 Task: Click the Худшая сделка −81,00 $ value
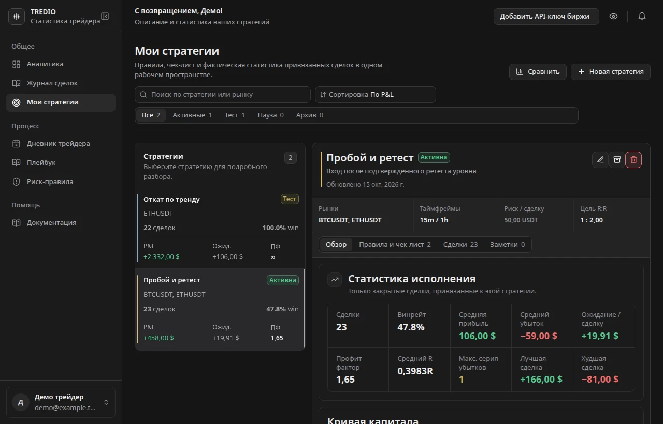[600, 380]
